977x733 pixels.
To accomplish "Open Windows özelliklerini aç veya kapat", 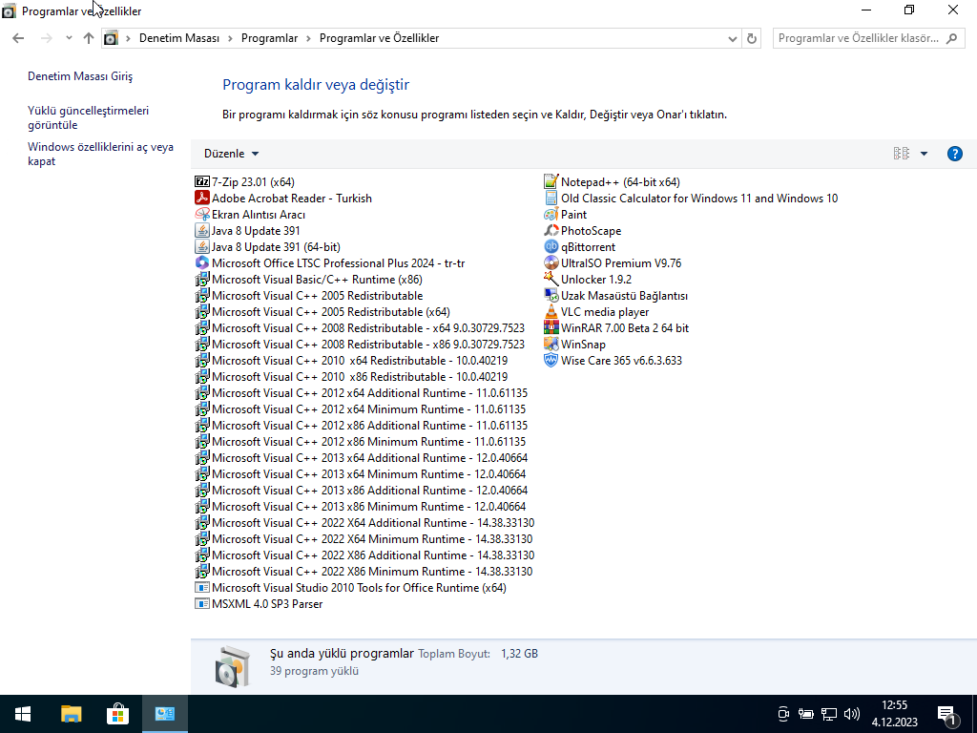I will point(100,154).
